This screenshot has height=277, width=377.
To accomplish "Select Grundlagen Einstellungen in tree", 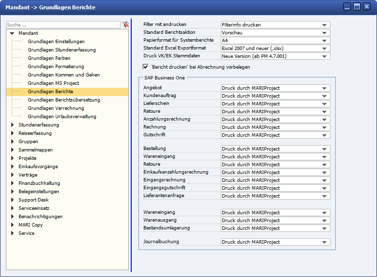I will point(56,42).
